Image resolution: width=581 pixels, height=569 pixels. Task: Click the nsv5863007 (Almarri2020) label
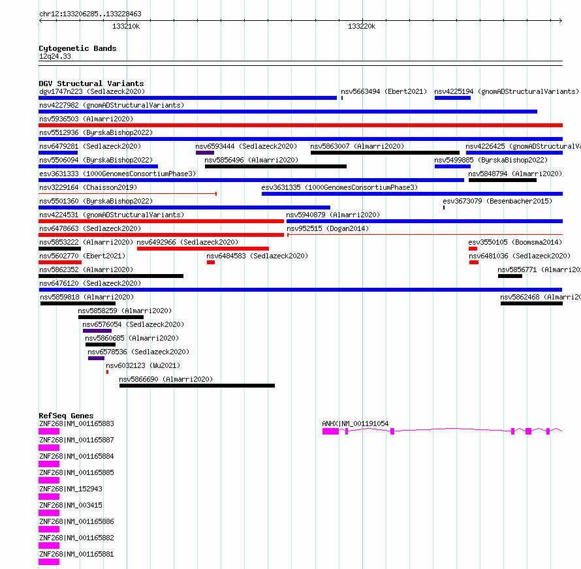357,146
